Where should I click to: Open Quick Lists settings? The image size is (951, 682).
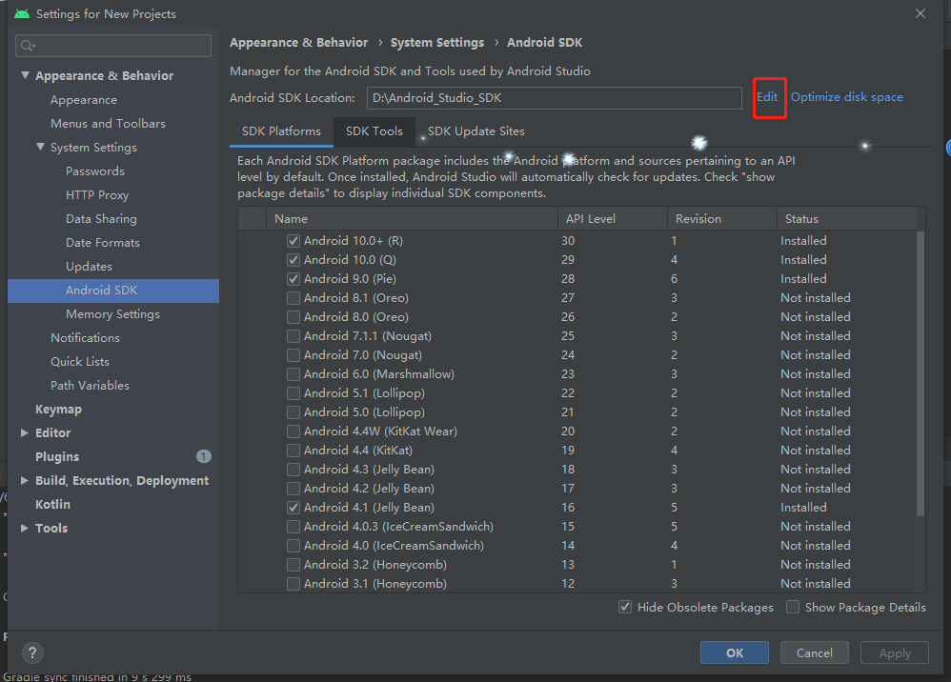pos(80,362)
